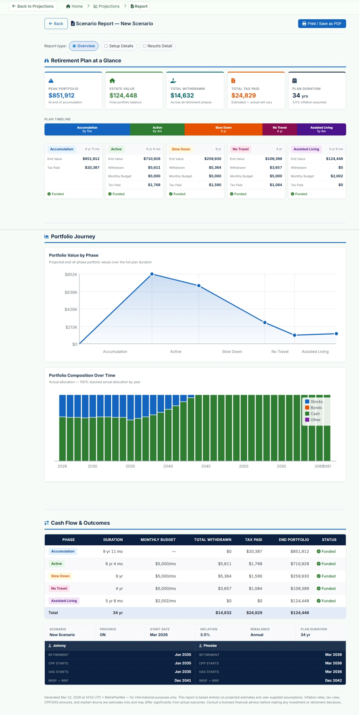Click $2,002/mo in Assisted Living table row
This screenshot has width=359, height=715.
(x=165, y=601)
